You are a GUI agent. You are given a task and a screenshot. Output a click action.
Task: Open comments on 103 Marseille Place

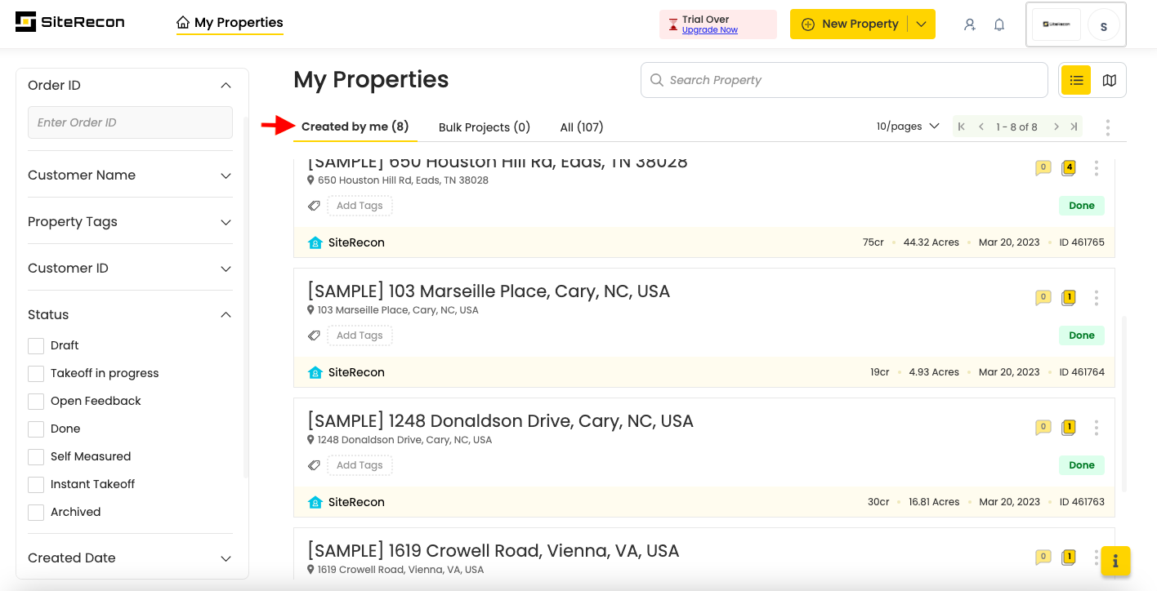click(1043, 298)
